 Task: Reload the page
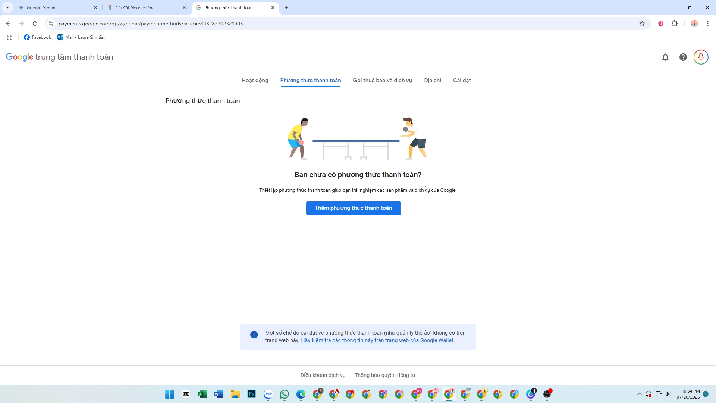tap(35, 24)
